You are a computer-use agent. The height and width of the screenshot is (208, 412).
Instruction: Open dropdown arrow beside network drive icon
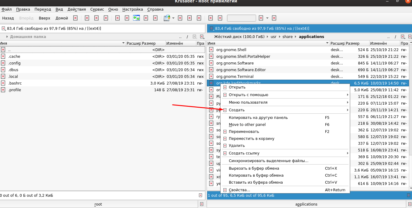tap(173, 18)
